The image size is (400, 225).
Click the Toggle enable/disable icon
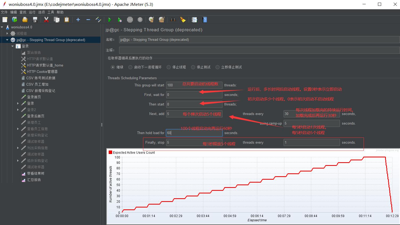click(x=98, y=20)
